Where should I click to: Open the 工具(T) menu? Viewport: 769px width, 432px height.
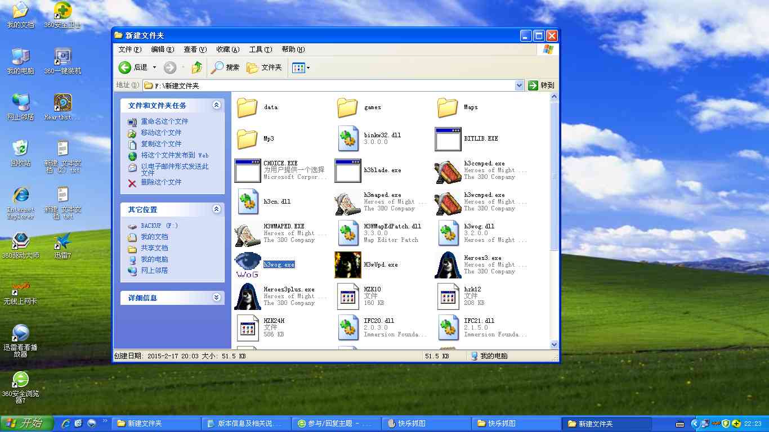(x=261, y=49)
